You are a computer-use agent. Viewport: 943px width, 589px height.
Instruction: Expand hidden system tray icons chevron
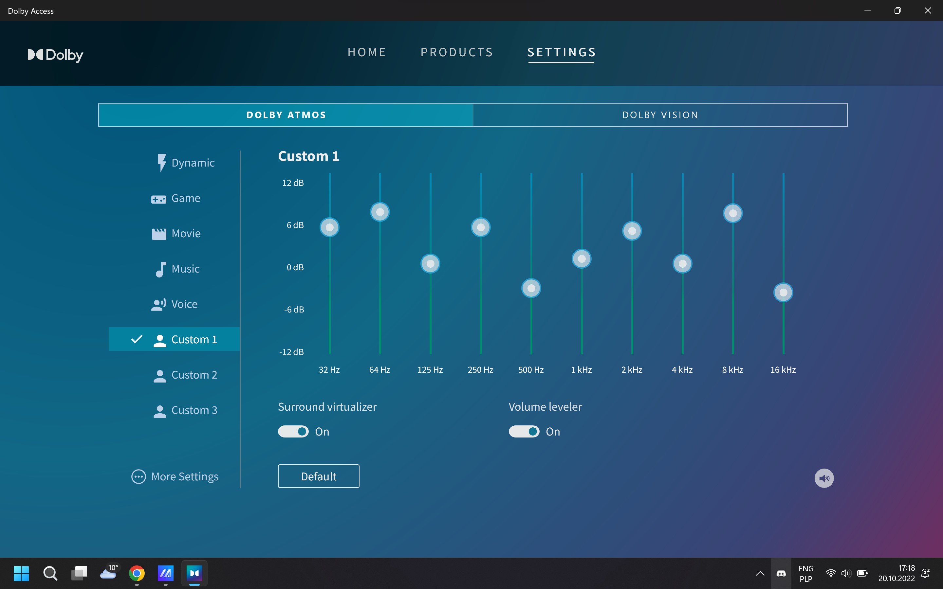pos(760,573)
